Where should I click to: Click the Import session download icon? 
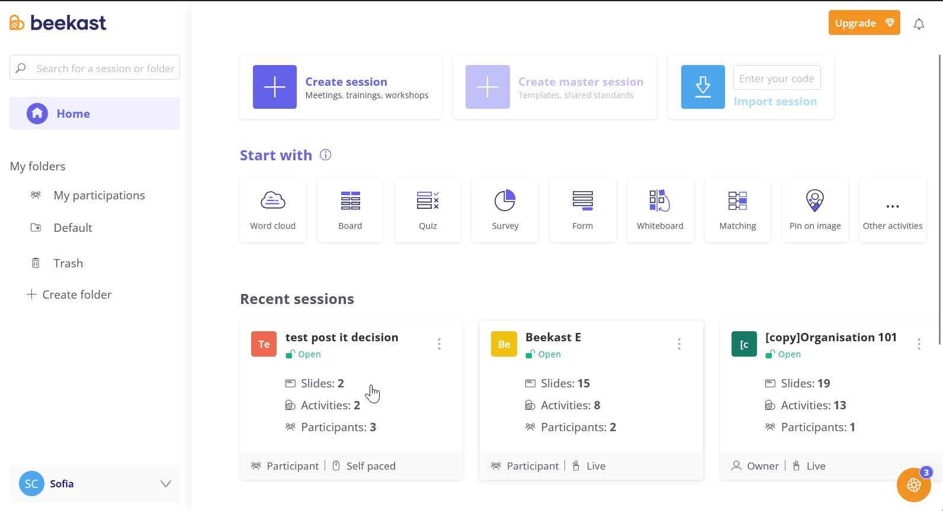pos(703,87)
